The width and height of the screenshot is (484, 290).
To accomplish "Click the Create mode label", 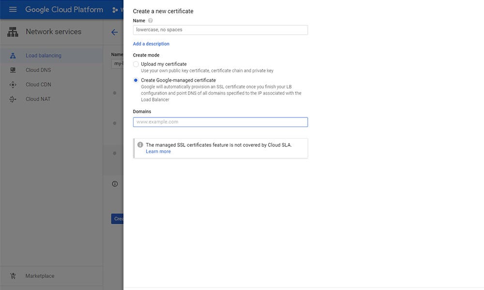I will (x=146, y=55).
